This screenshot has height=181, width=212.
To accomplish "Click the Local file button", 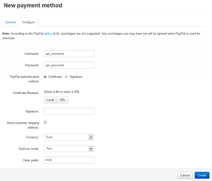I will point(50,100).
